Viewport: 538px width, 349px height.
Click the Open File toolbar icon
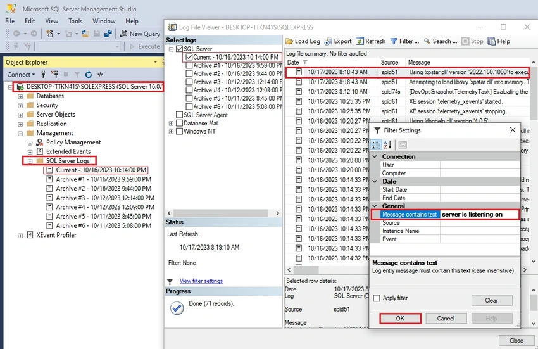pos(85,34)
